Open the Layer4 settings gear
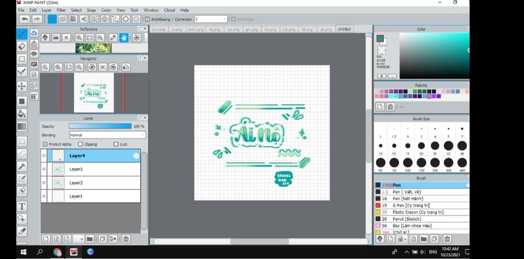This screenshot has width=524, height=259. pyautogui.click(x=136, y=156)
